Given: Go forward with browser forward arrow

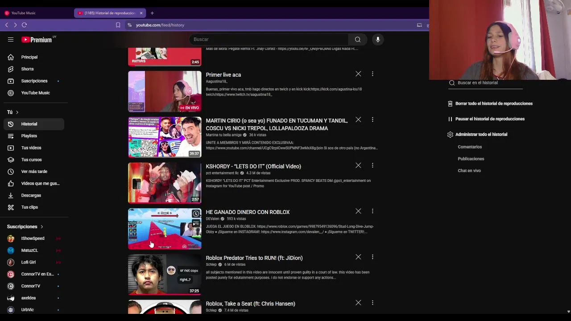Looking at the screenshot, I should [x=15, y=25].
